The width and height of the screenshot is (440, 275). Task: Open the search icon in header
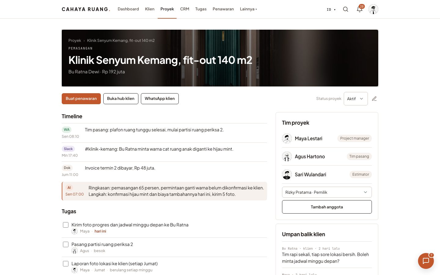pyautogui.click(x=346, y=9)
